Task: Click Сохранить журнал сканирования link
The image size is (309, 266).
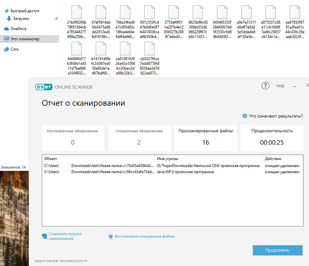Action: [x=65, y=236]
